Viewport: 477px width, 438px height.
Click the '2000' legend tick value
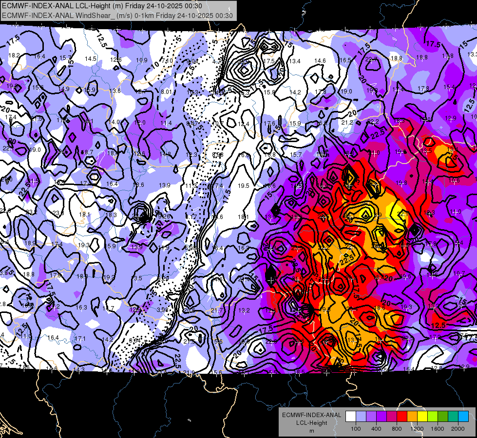458,429
